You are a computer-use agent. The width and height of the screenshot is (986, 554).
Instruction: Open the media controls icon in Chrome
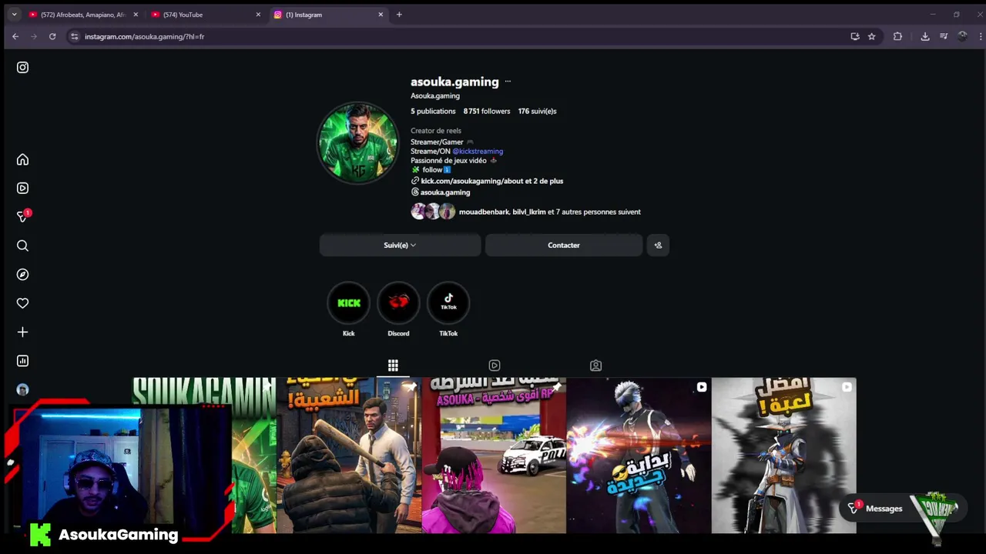944,36
